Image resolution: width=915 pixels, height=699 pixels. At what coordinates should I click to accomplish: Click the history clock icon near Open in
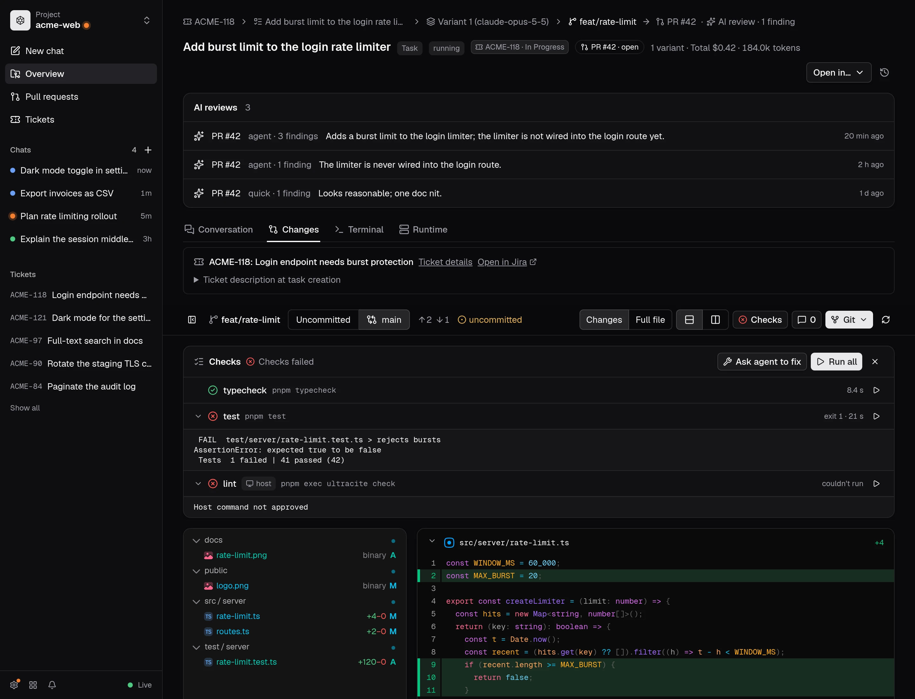point(884,72)
